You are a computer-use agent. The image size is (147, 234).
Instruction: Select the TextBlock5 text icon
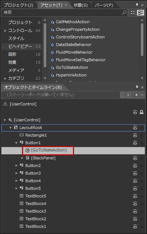coord(22,196)
